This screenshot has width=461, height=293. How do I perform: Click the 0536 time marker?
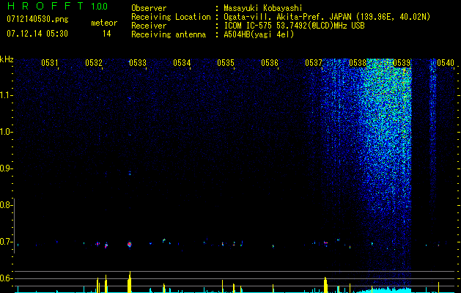[270, 62]
